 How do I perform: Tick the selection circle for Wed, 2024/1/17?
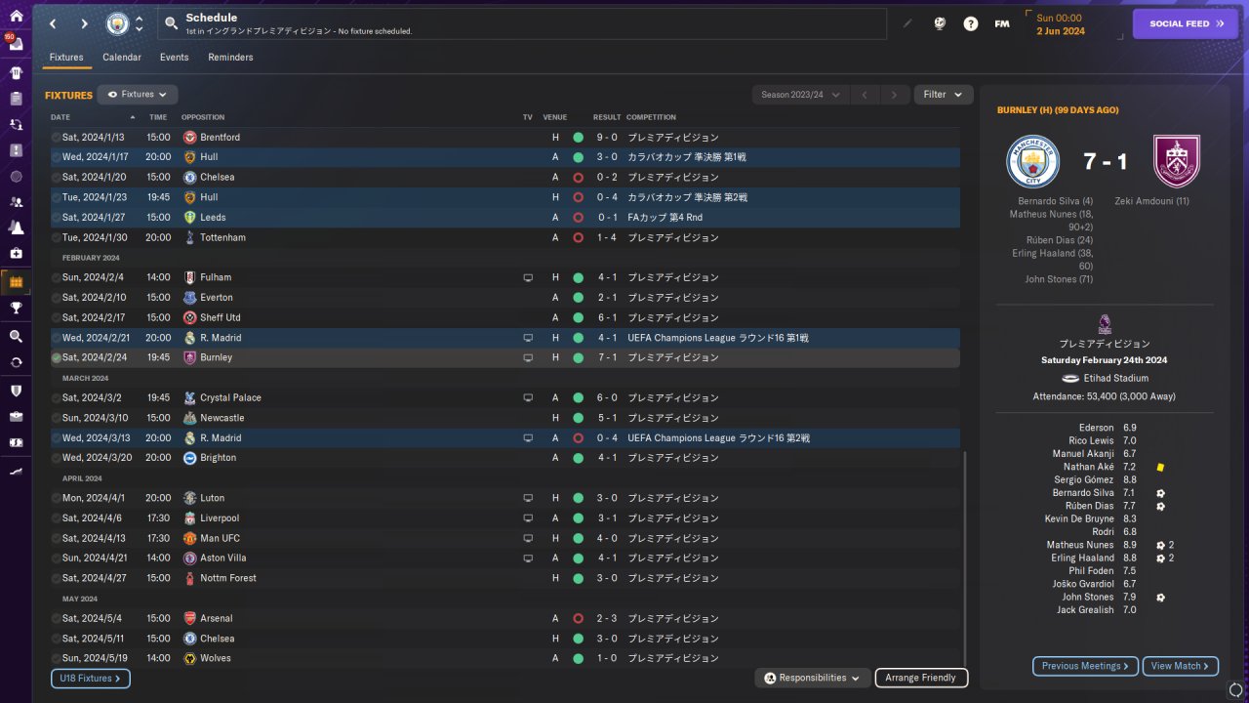coord(56,157)
